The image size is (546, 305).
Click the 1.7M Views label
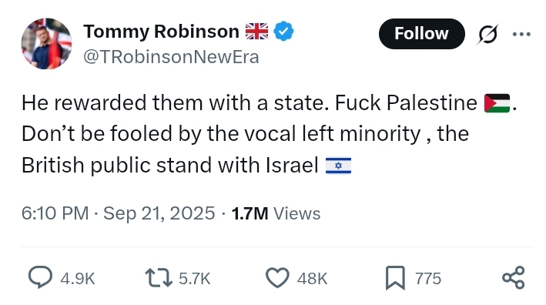(x=276, y=213)
